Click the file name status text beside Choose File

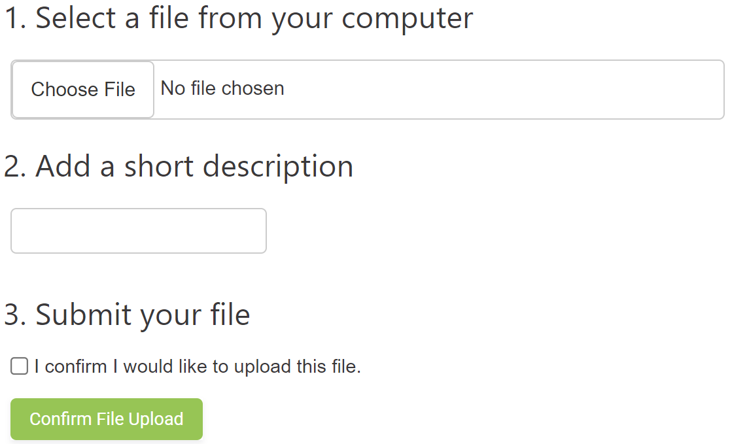click(x=222, y=89)
